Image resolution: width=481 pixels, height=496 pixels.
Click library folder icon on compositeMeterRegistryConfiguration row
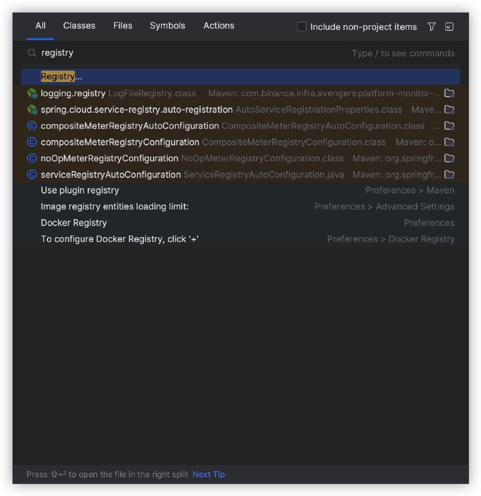(x=449, y=142)
